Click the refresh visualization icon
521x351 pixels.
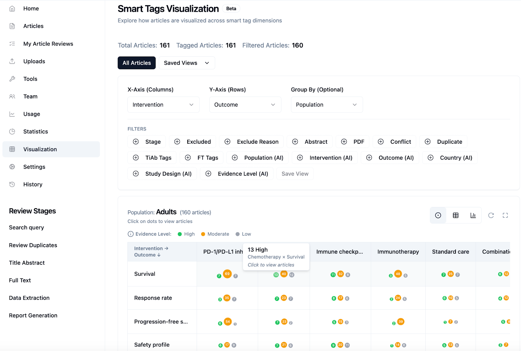point(491,215)
